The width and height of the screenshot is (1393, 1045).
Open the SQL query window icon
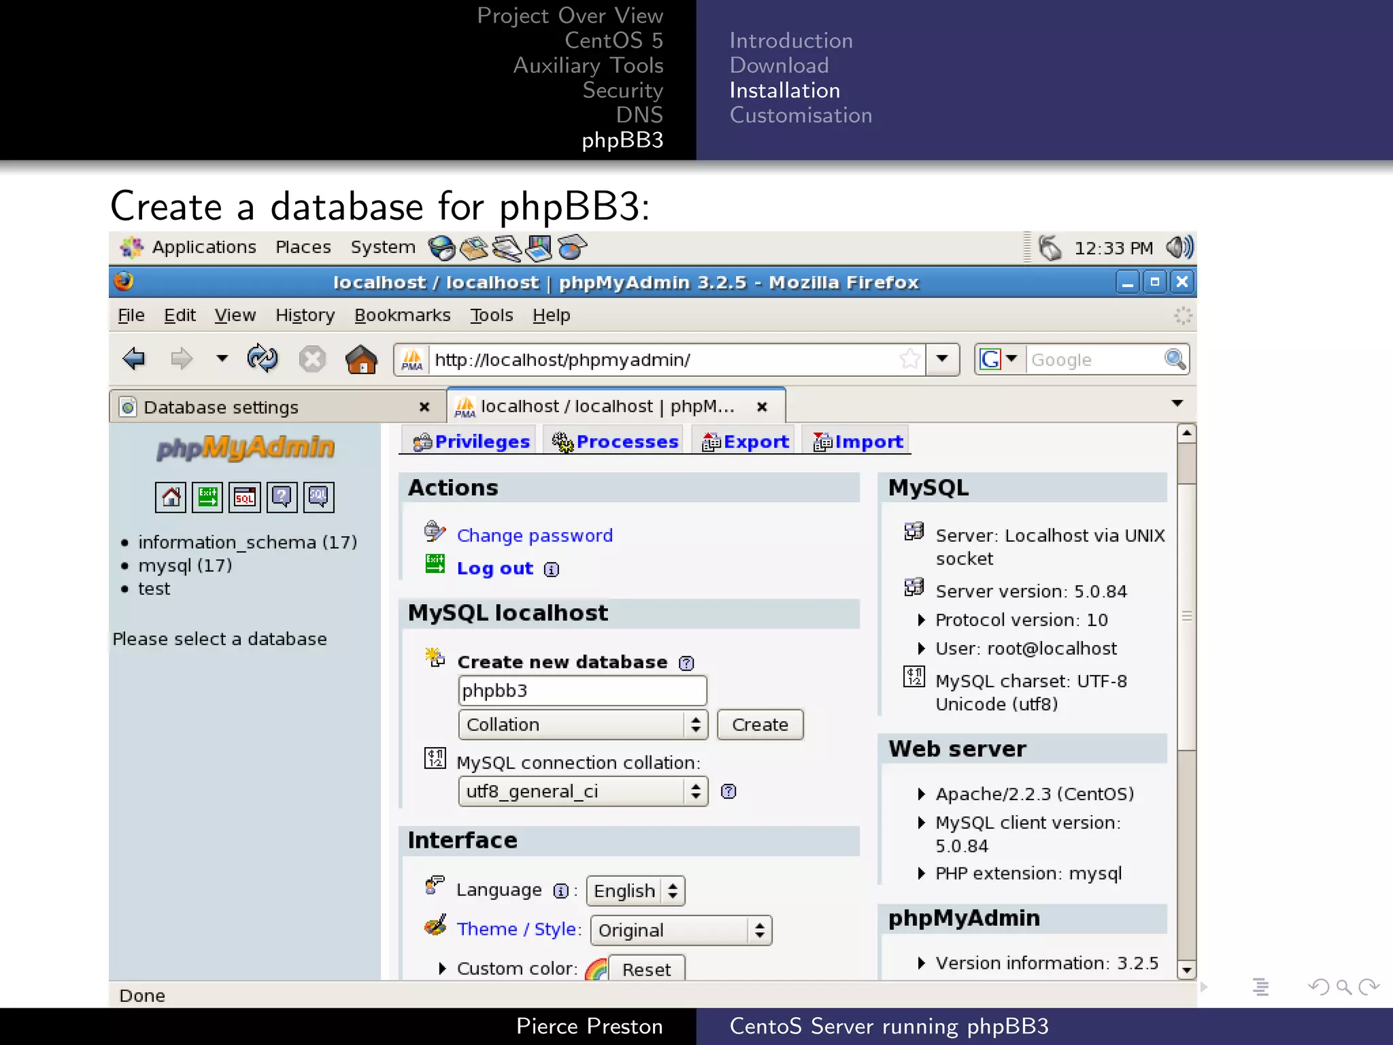(245, 497)
